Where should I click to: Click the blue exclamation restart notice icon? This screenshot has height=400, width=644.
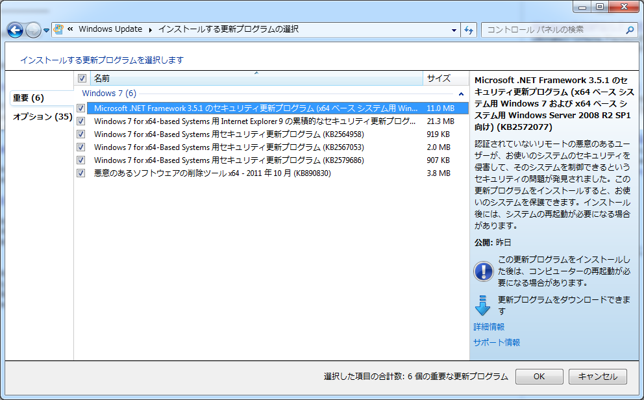coord(484,271)
